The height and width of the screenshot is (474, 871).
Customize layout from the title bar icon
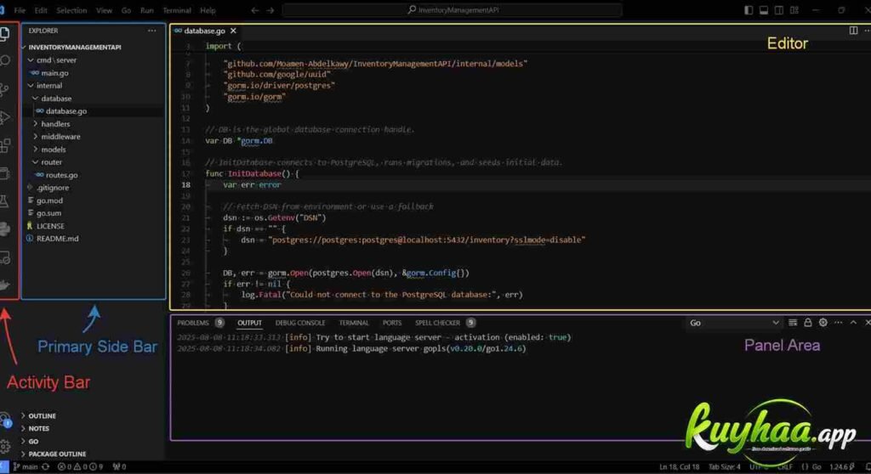click(794, 10)
